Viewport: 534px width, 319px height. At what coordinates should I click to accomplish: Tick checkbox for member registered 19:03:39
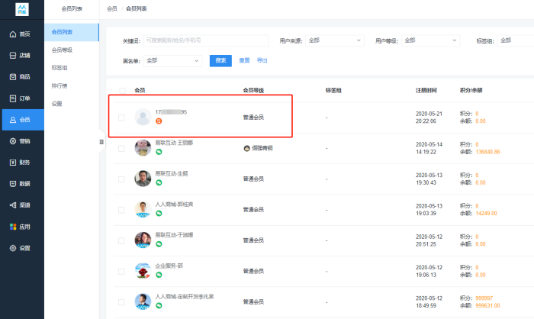point(121,210)
